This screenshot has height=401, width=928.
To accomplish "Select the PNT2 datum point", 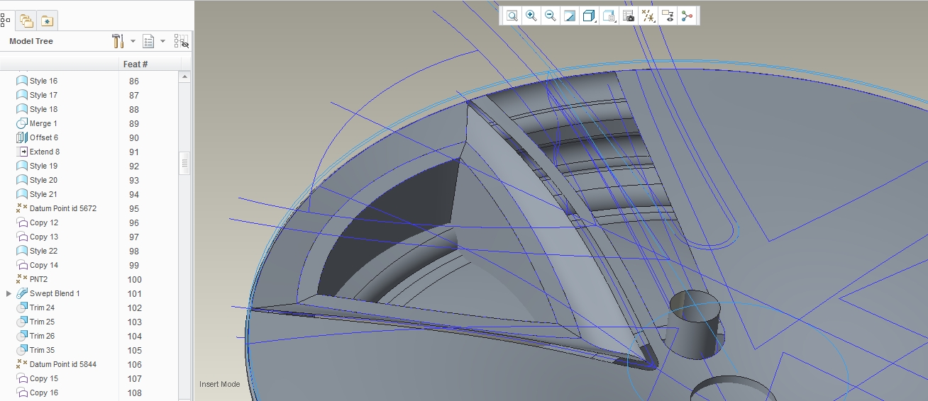I will pyautogui.click(x=38, y=279).
